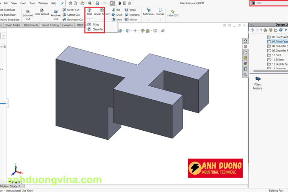Activate the Fillet tool in the ribbon
288x192 pixels.
pos(89,11)
